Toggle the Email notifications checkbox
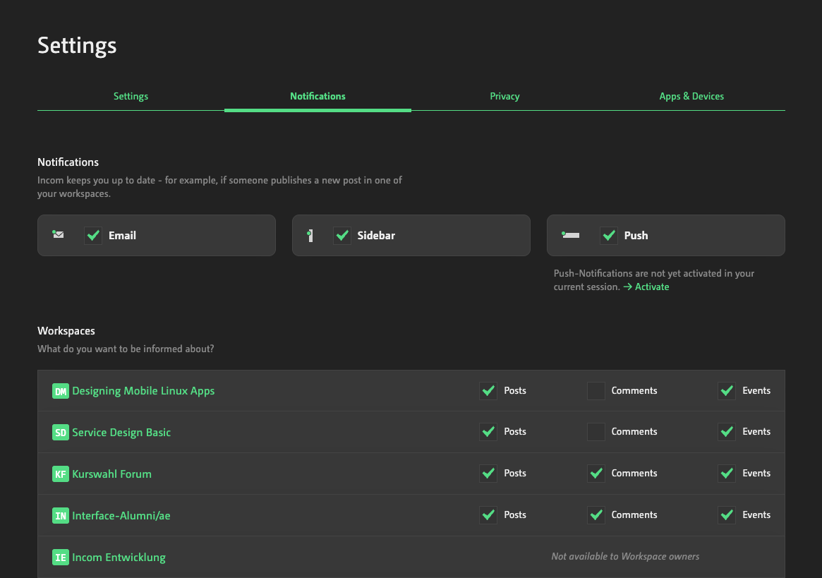The height and width of the screenshot is (578, 822). [93, 236]
